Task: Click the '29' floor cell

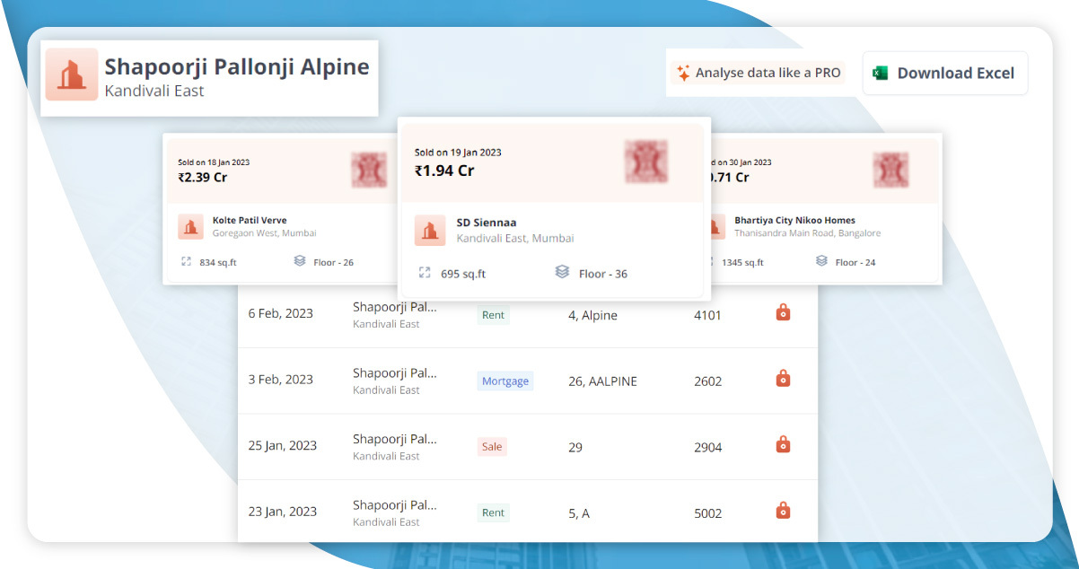Action: point(575,446)
